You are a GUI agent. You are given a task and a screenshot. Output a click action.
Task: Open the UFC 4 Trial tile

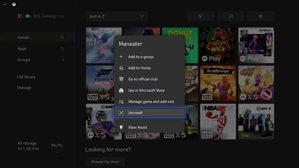click(256, 122)
